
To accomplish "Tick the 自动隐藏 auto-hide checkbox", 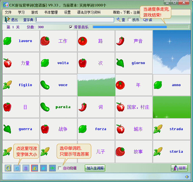I will click(60, 168).
